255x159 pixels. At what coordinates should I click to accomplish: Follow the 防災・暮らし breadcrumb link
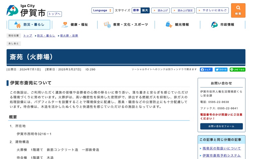coord(46,36)
